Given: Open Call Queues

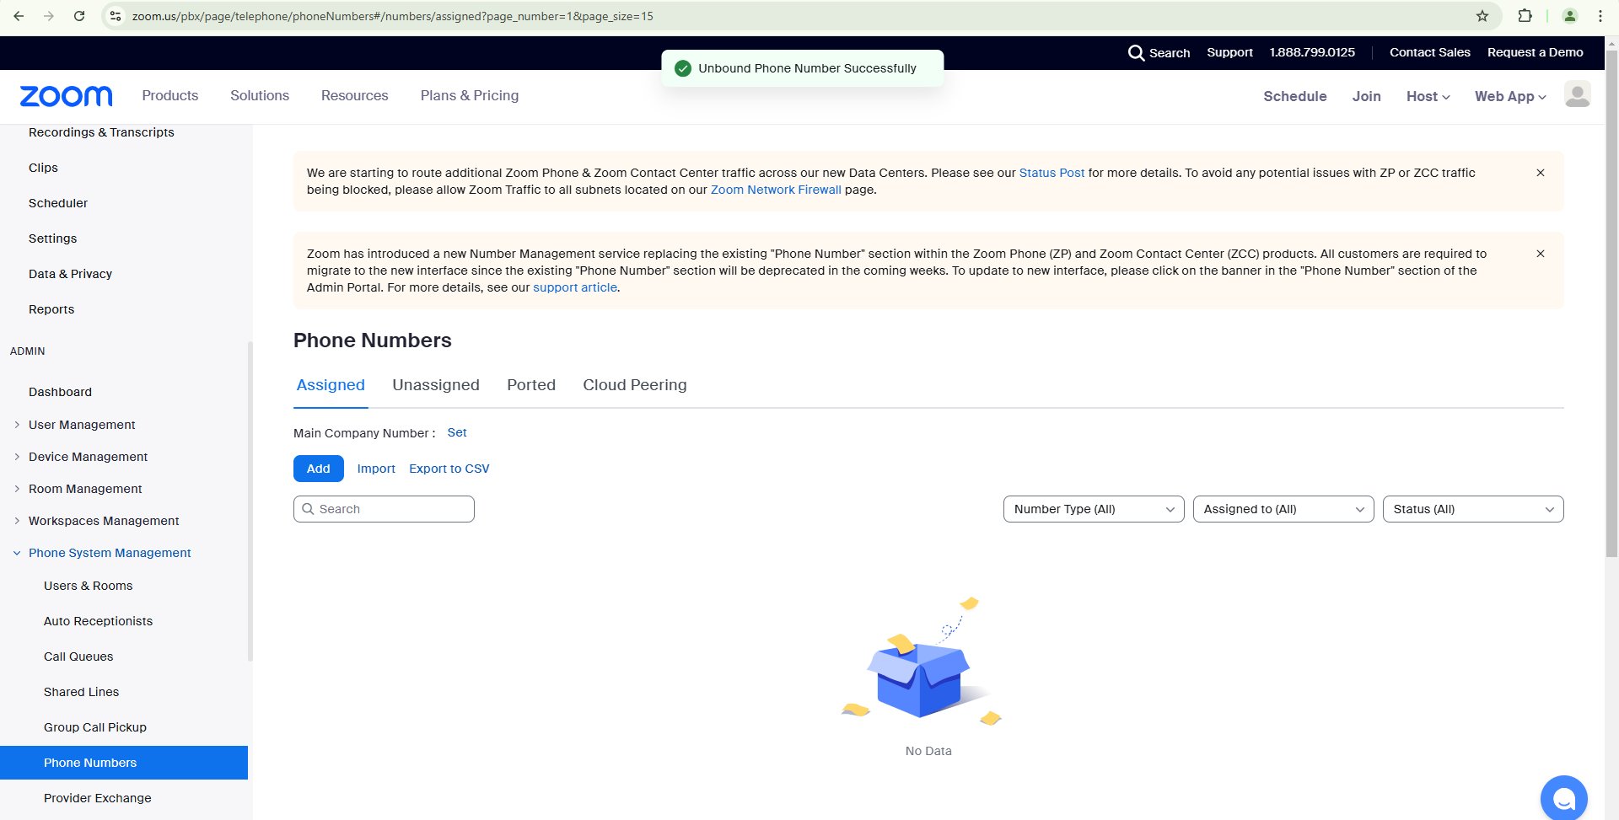Looking at the screenshot, I should click(78, 657).
